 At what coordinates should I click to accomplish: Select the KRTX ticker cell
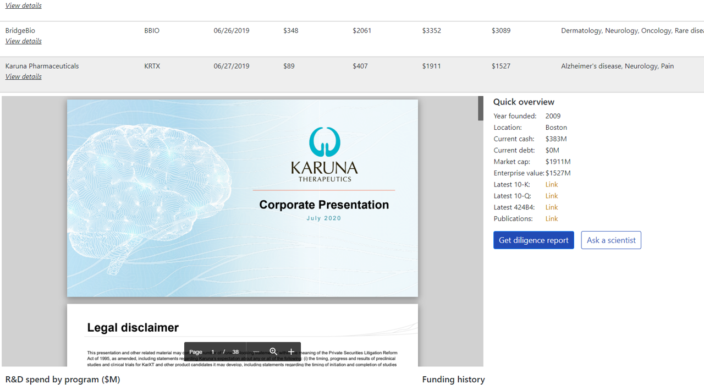[x=152, y=66]
